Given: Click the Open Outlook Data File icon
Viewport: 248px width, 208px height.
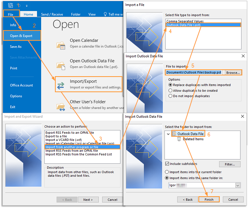Looking at the screenshot, I should point(61,66).
